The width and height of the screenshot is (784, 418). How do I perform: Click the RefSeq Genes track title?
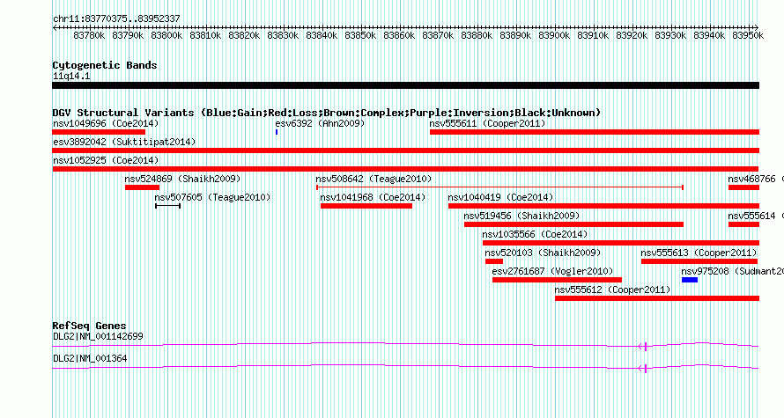pyautogui.click(x=90, y=325)
